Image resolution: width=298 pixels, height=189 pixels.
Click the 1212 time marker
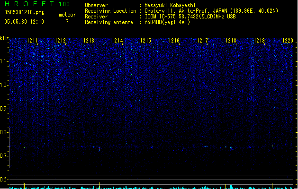(x=61, y=41)
